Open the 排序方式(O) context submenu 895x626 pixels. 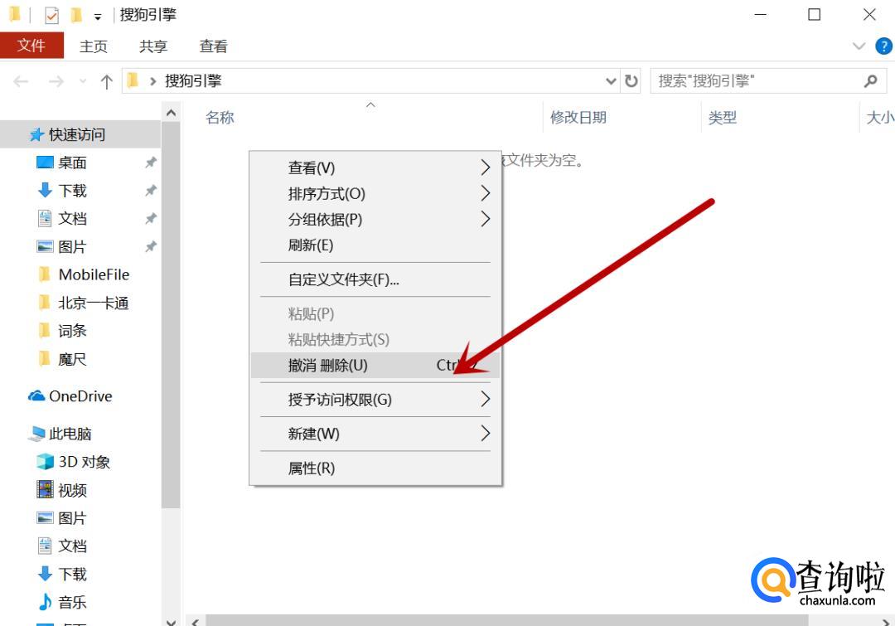[375, 194]
